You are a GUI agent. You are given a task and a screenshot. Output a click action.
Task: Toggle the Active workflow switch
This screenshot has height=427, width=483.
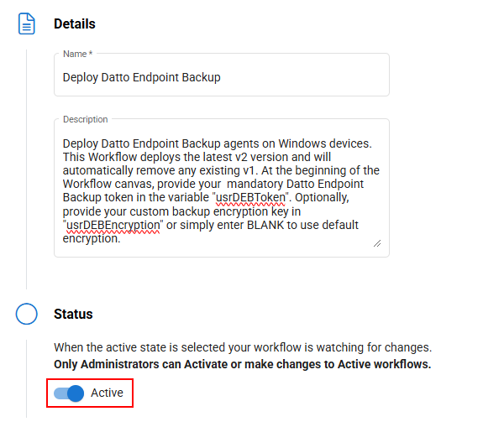69,393
